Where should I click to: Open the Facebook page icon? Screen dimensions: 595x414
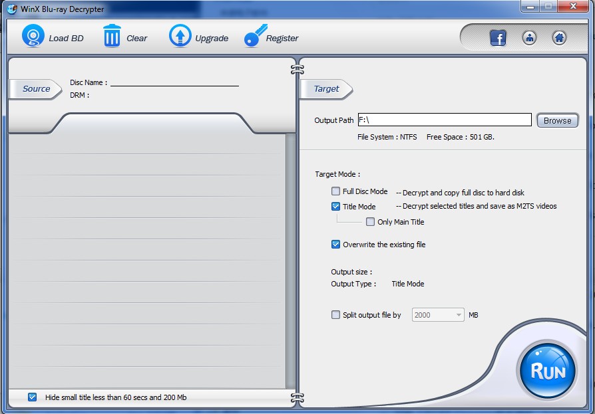pyautogui.click(x=498, y=38)
